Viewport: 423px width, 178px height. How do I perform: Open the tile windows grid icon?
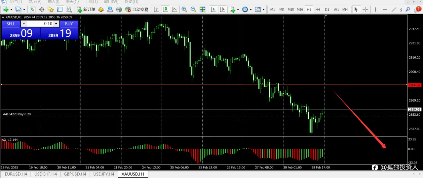point(202,10)
